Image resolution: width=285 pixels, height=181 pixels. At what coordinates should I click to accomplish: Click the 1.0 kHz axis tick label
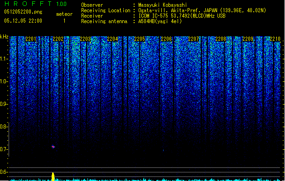[4, 81]
